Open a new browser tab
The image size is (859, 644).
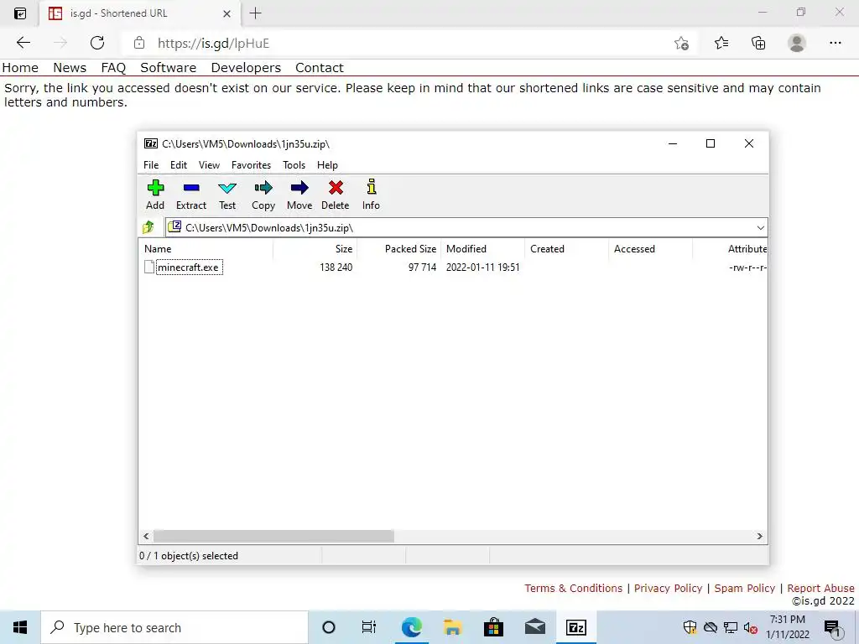click(255, 13)
